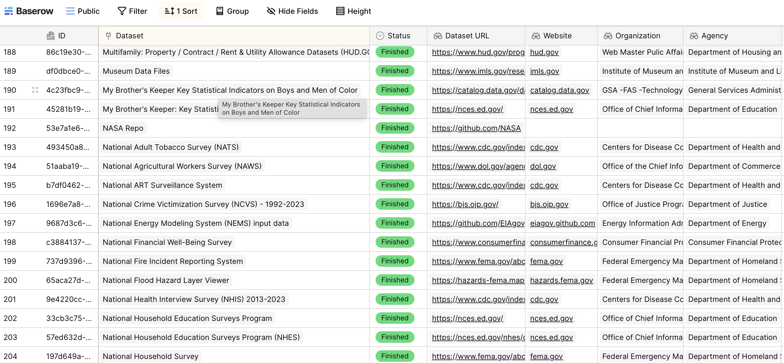Expand row 190 using the row expand icon
Image resolution: width=784 pixels, height=363 pixels.
[x=35, y=90]
